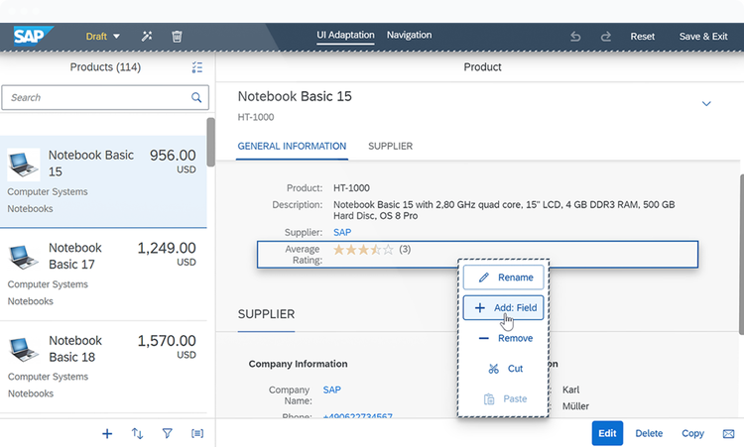Choose Remove from the context menu
The width and height of the screenshot is (744, 447).
tap(503, 338)
